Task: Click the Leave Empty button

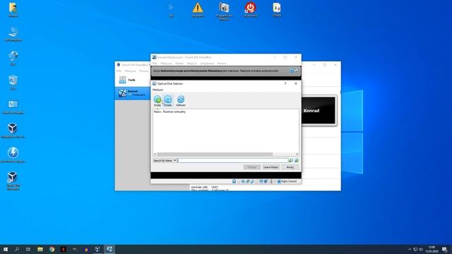Action: pyautogui.click(x=271, y=167)
